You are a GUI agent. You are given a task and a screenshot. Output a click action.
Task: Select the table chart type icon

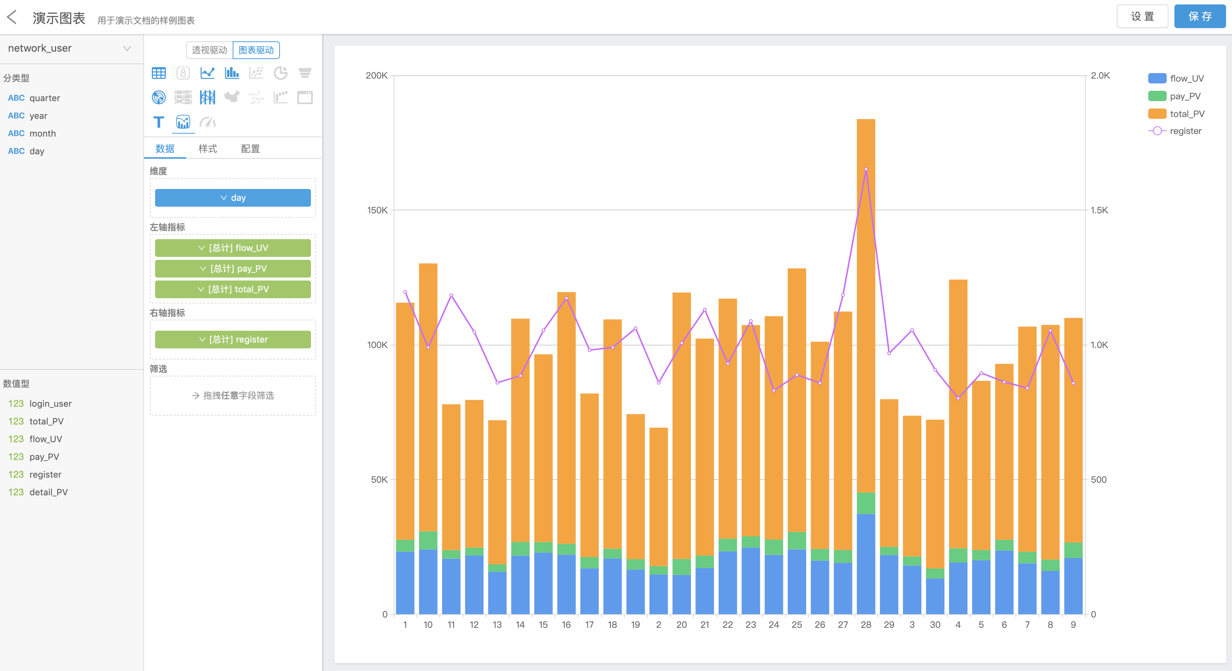click(x=158, y=73)
